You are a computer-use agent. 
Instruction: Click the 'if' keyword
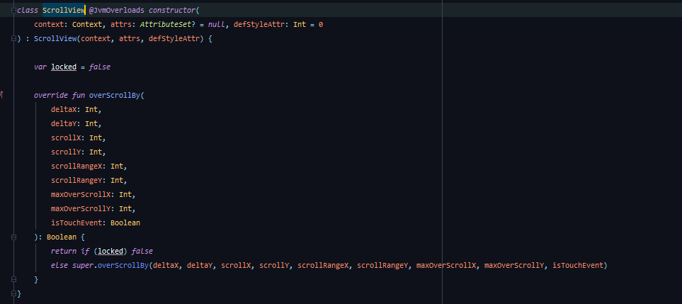[x=85, y=252]
